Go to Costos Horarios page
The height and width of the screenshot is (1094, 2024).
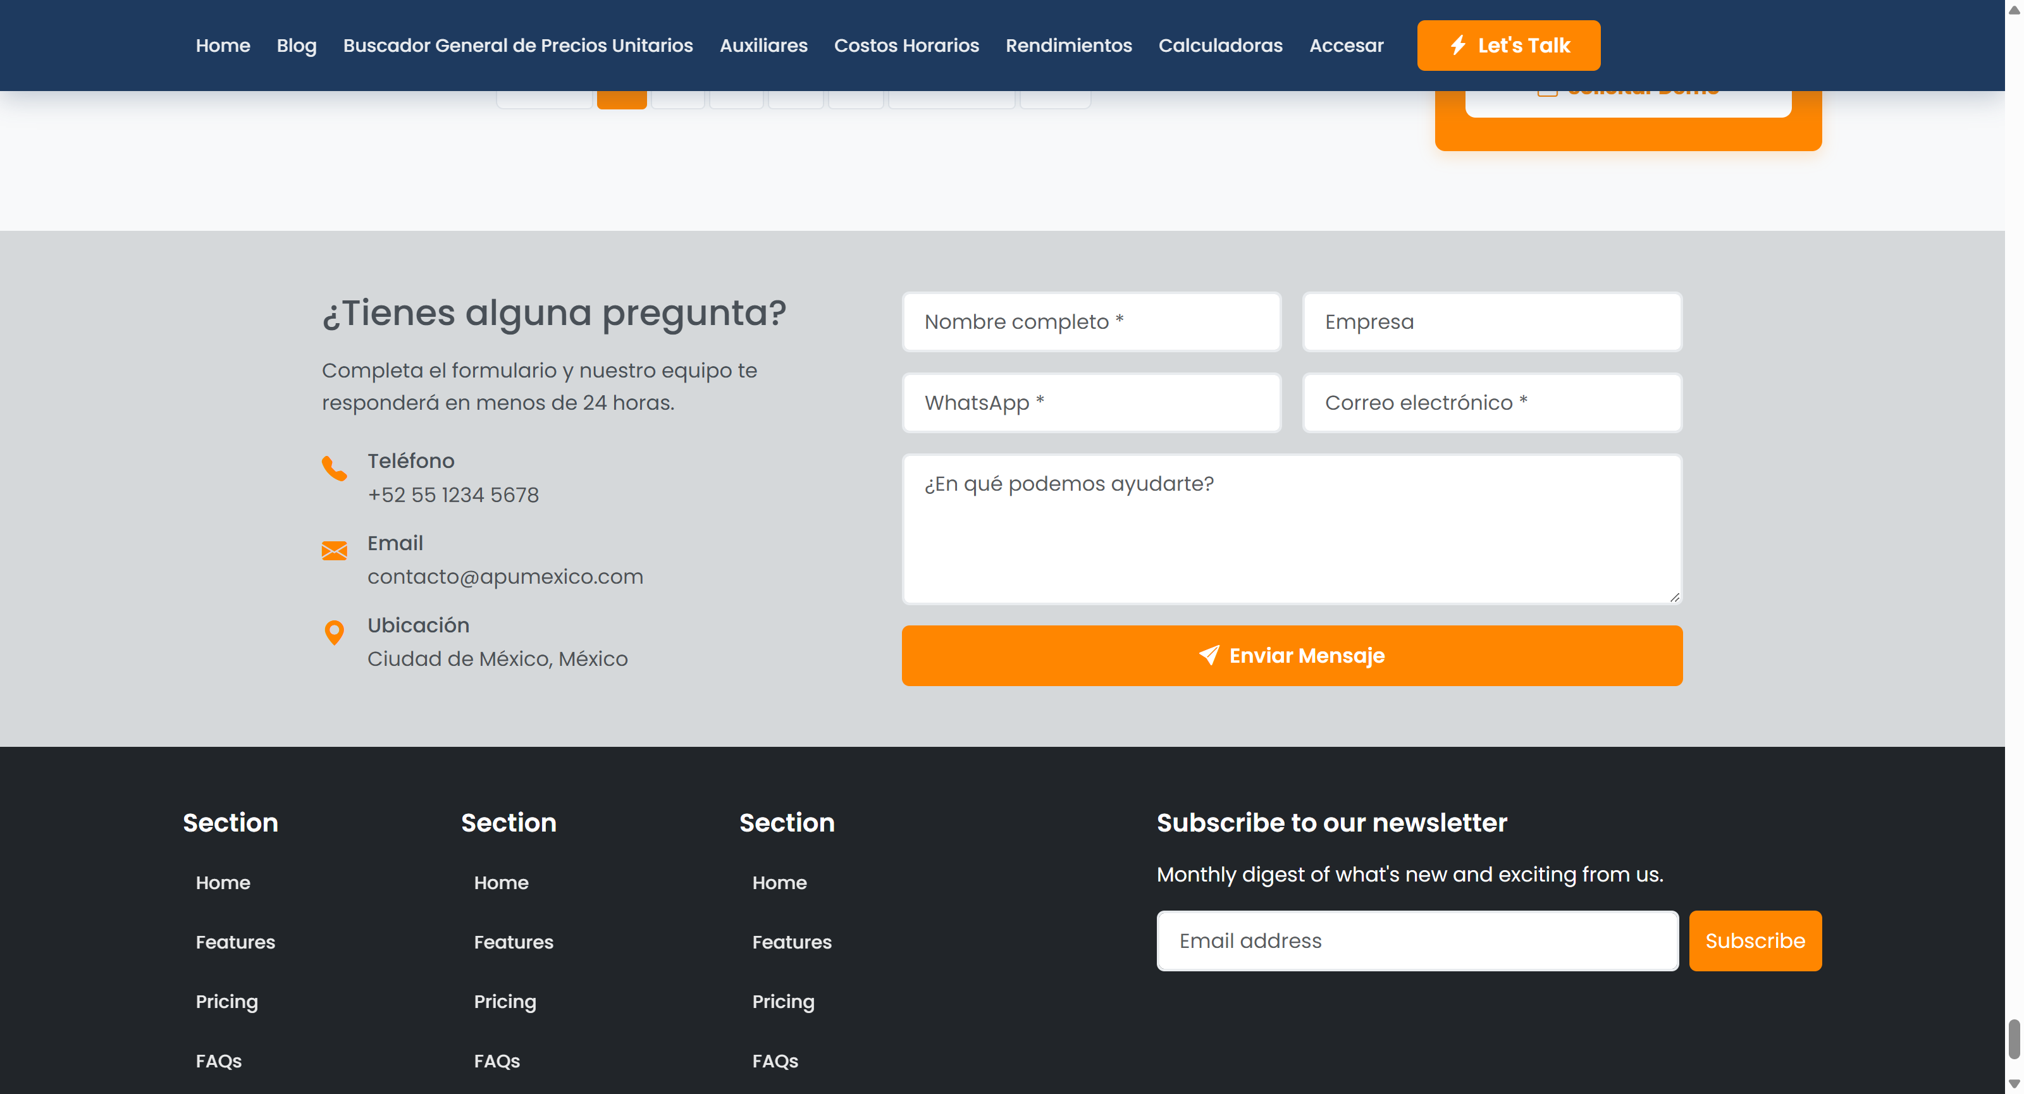click(906, 46)
